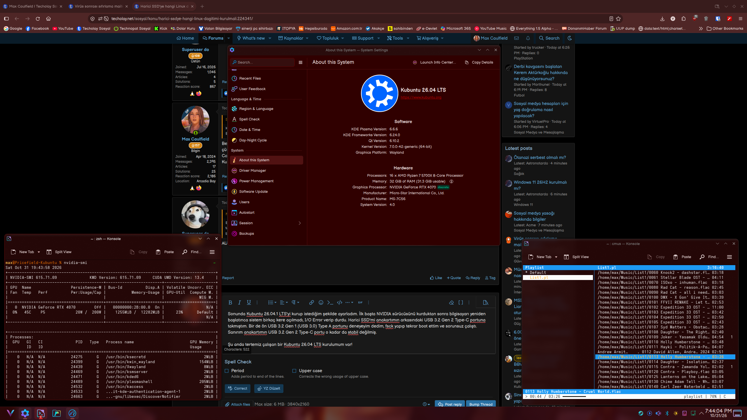This screenshot has width=747, height=420.
Task: Toggle the dark mode moon icon
Action: [570, 38]
